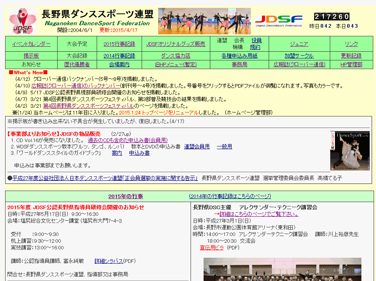Viewport: 376px width, 281px height.
Task: Click the JDSF Nagano cherry blossom logo
Action: [x=22, y=21]
